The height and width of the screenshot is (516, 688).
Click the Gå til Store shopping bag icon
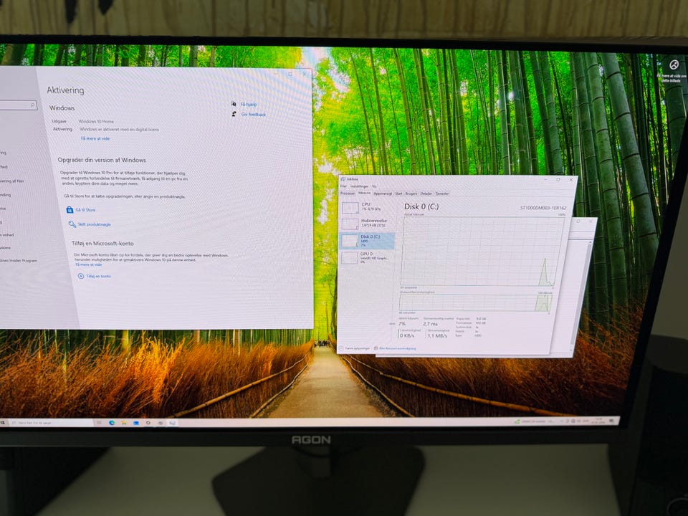(x=70, y=210)
